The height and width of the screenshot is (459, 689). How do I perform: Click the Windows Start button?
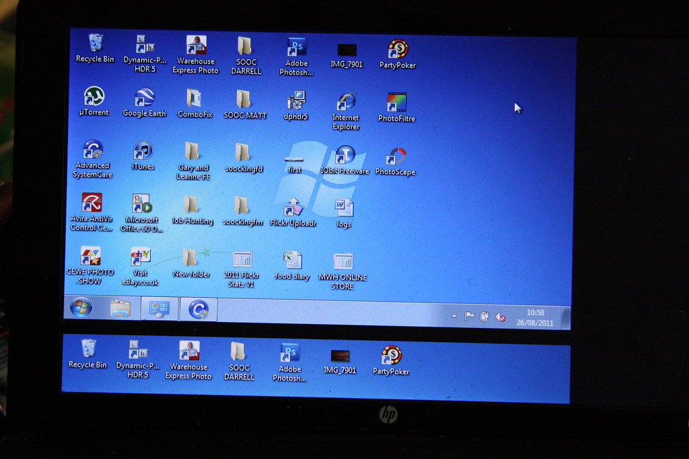(81, 308)
